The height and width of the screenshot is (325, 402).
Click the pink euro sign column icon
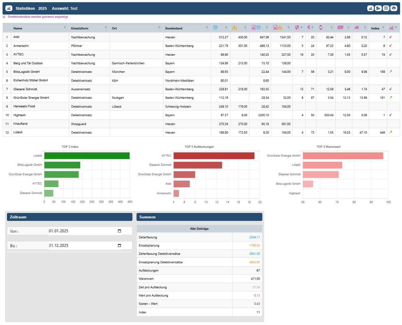click(309, 28)
